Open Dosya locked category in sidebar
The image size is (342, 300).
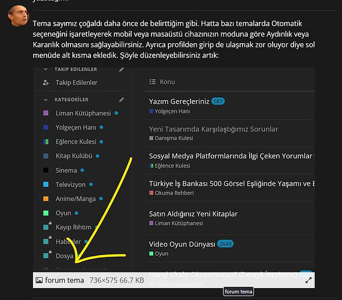point(64,256)
